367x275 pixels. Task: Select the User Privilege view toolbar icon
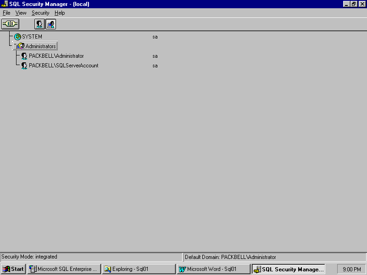click(x=40, y=24)
